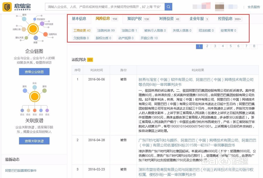Select 司法拍卖 0 sub-category
This screenshot has width=263, height=178.
[x=206, y=30]
